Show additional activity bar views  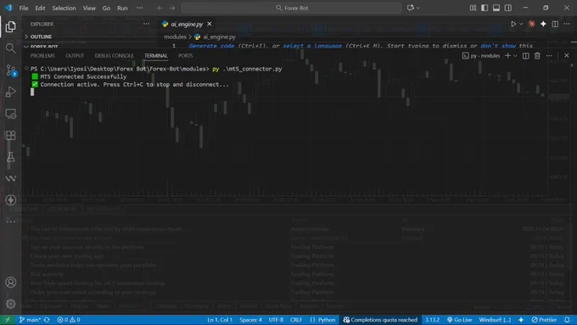(11, 221)
